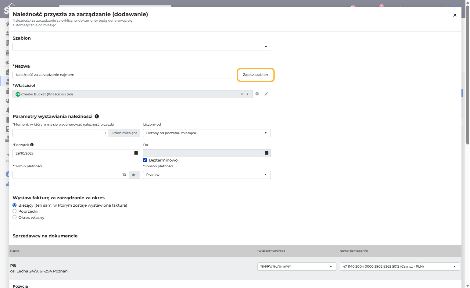Open the Liczony od dropdown

tap(207, 133)
